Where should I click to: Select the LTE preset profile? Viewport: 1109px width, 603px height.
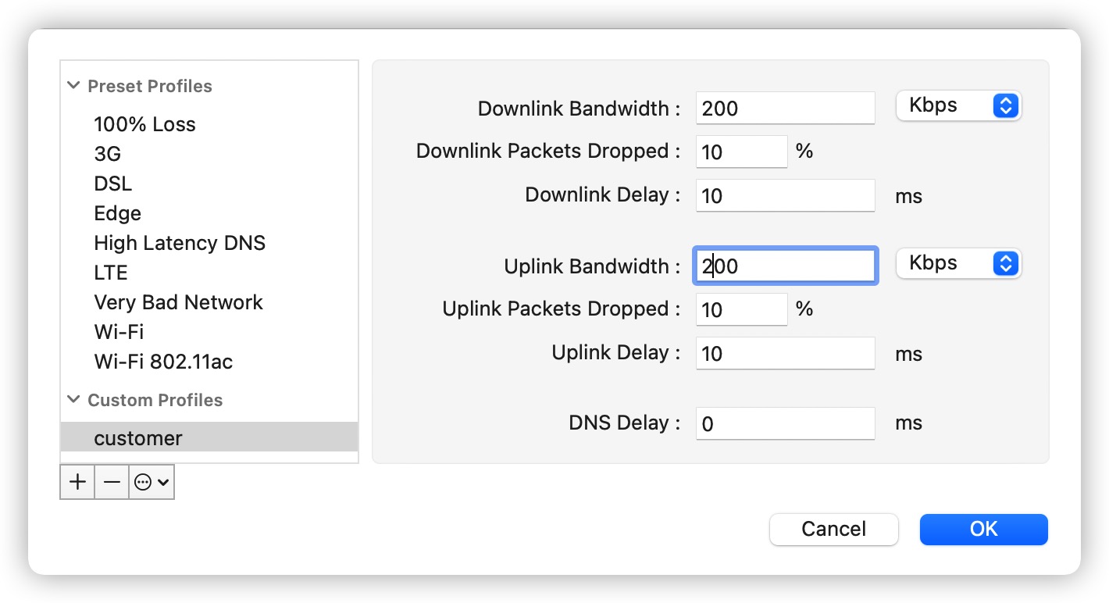(x=111, y=273)
